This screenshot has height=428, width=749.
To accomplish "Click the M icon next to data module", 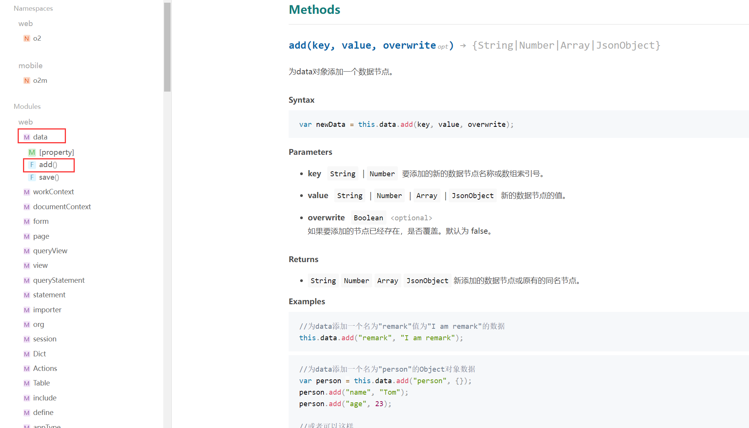I will (26, 137).
